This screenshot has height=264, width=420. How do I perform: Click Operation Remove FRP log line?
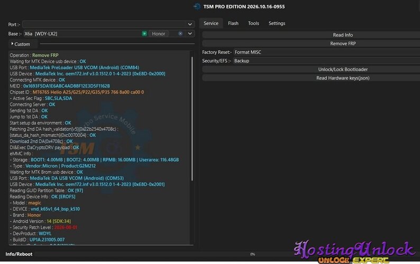tap(34, 55)
